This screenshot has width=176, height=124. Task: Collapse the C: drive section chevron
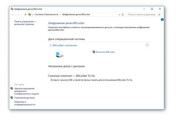coord(147,45)
